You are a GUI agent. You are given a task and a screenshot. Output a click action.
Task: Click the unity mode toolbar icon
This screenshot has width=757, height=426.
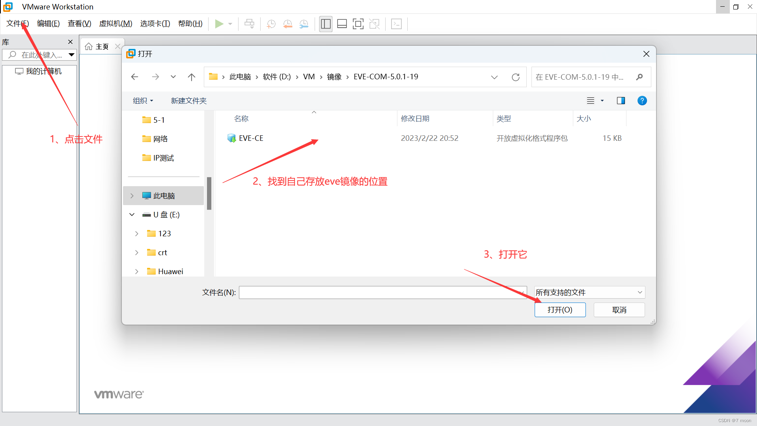click(x=375, y=24)
